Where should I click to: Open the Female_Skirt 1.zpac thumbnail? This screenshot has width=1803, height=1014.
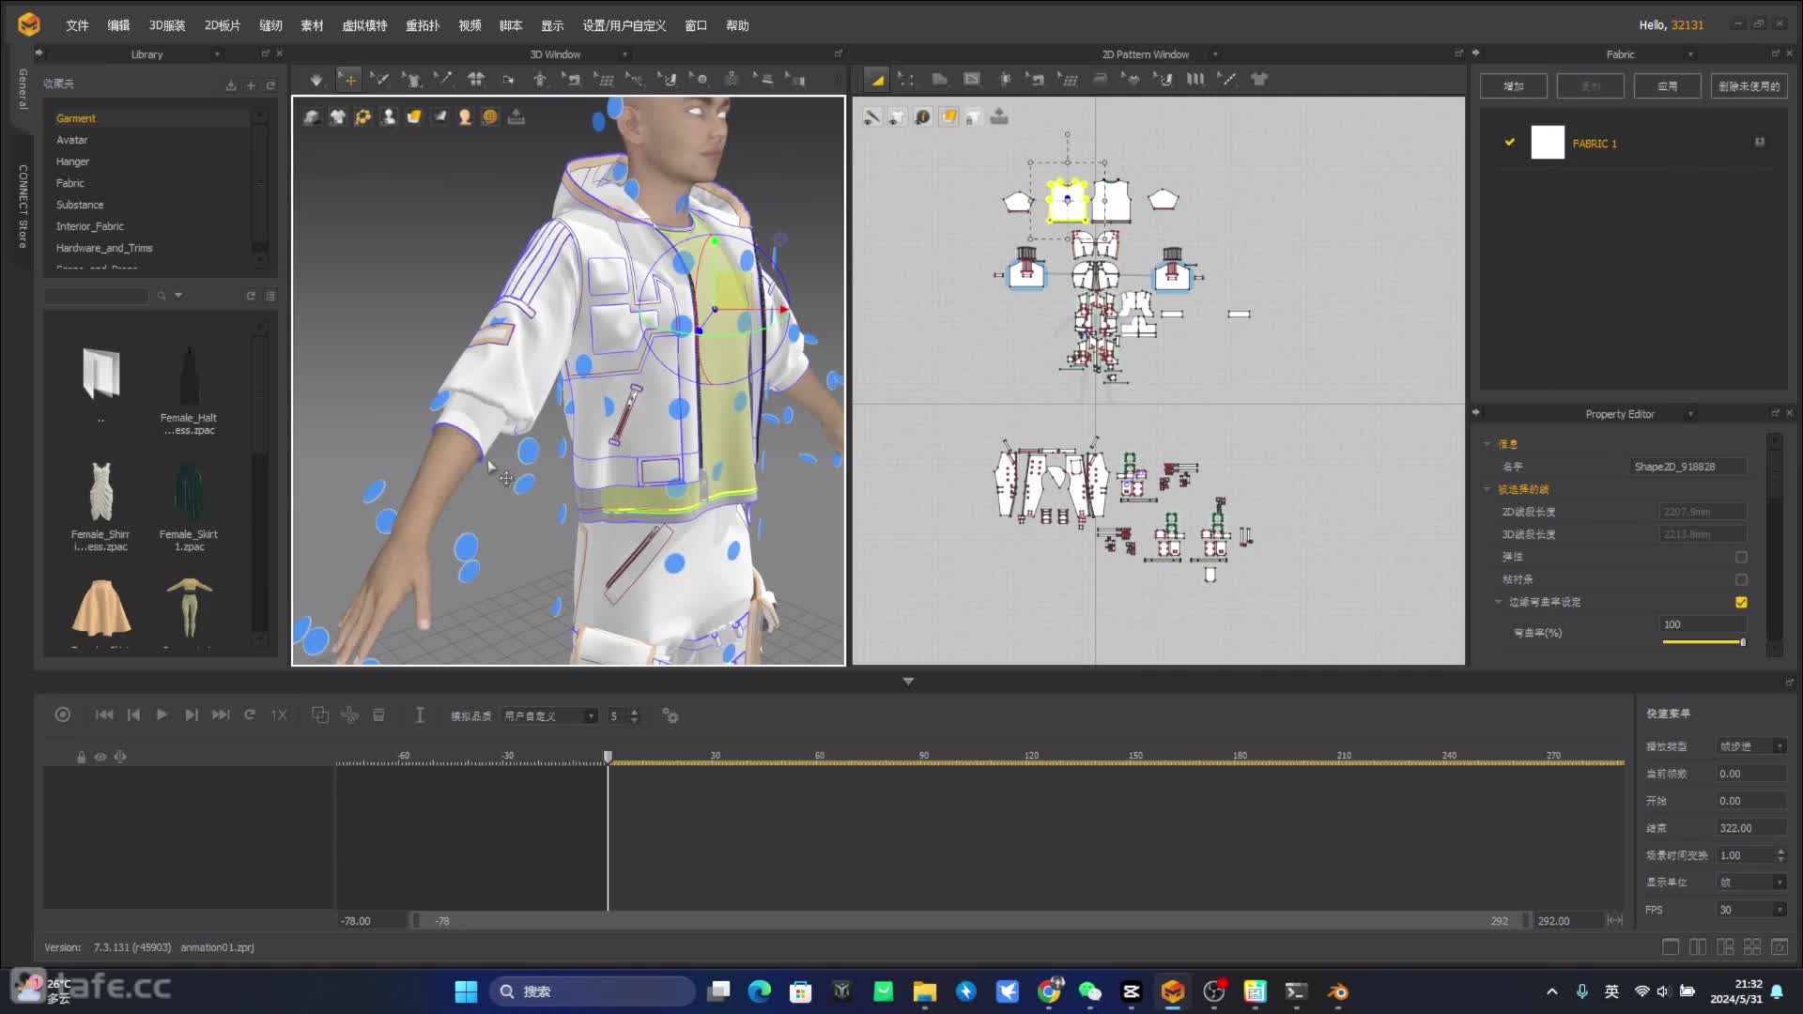(189, 495)
